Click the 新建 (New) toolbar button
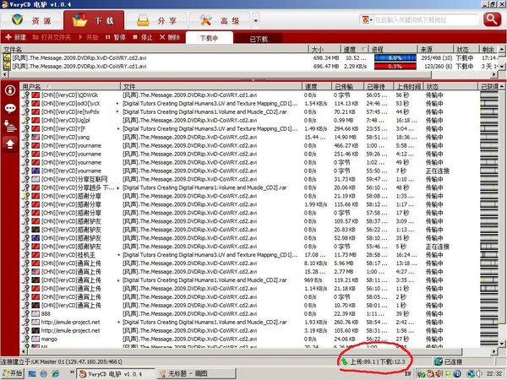Image resolution: width=507 pixels, height=380 pixels. pos(16,38)
